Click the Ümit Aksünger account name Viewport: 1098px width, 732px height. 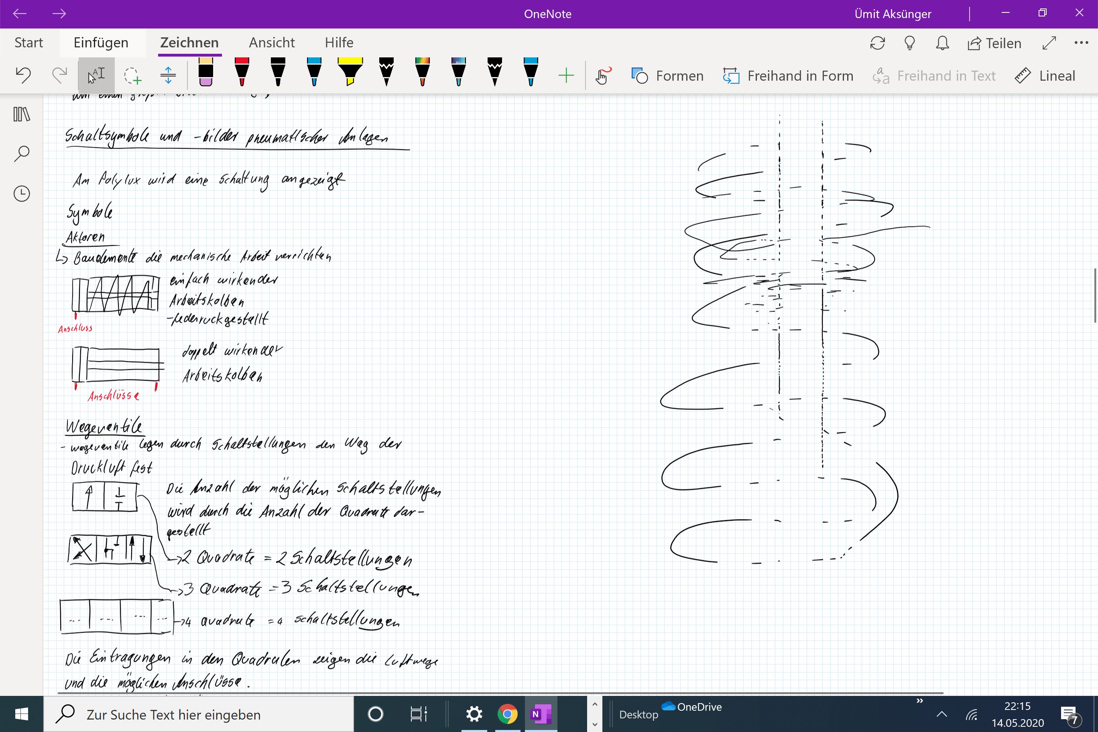[x=893, y=14]
